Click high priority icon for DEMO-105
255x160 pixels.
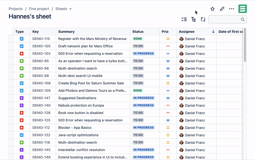click(x=168, y=46)
